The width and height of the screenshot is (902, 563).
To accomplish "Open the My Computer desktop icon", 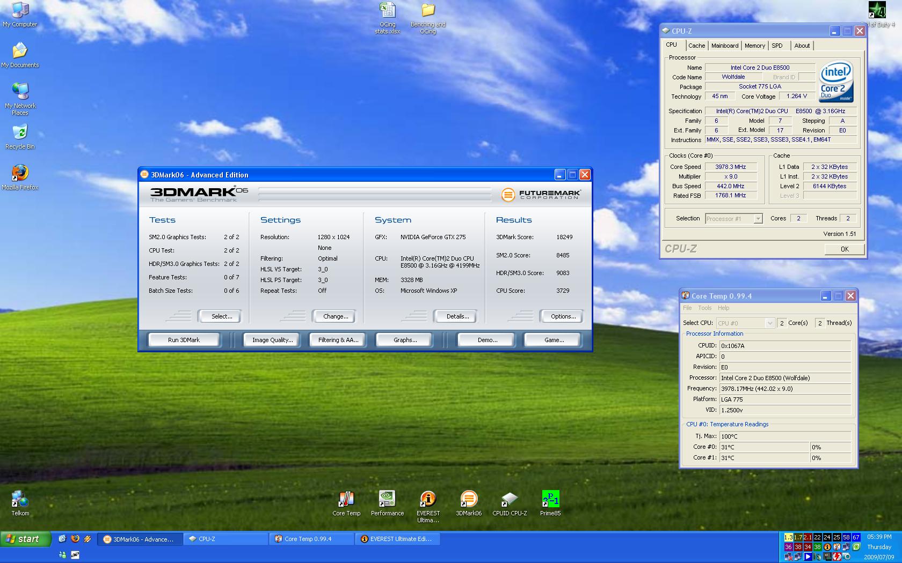I will [x=20, y=14].
